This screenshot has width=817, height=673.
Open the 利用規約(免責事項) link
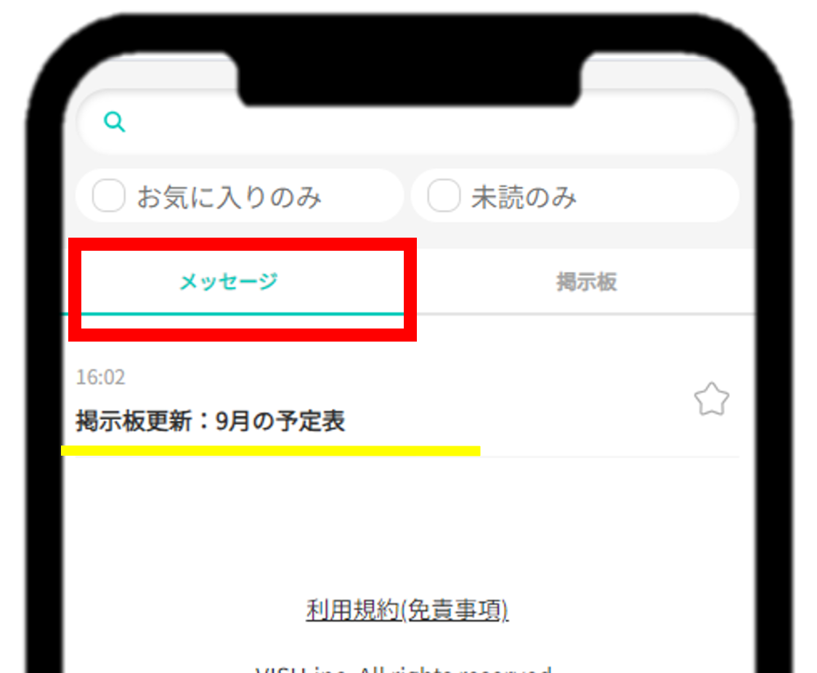pos(407,609)
